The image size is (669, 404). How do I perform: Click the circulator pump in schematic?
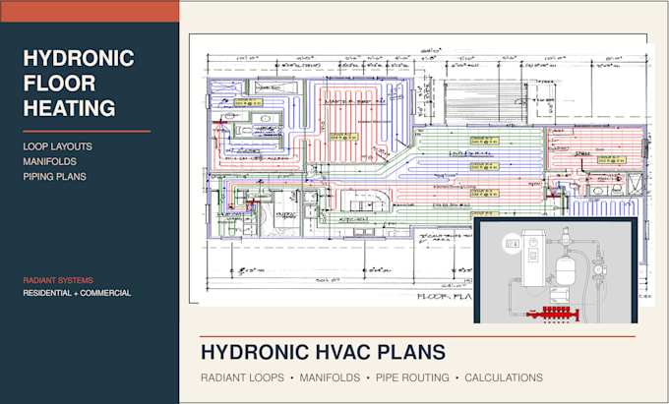click(599, 269)
